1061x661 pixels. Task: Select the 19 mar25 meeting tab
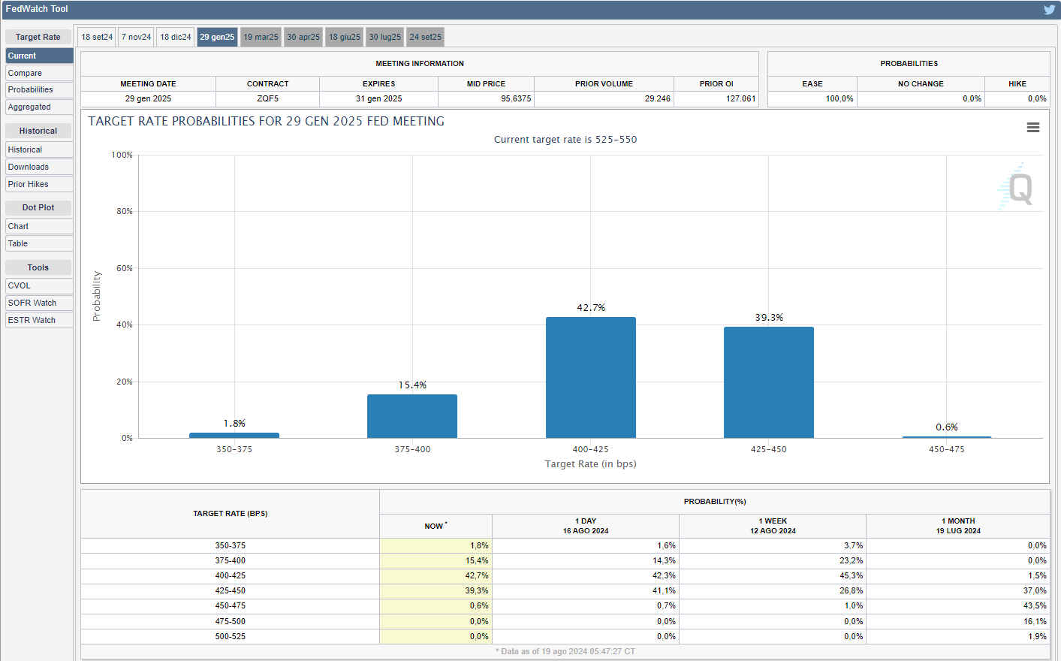(261, 37)
